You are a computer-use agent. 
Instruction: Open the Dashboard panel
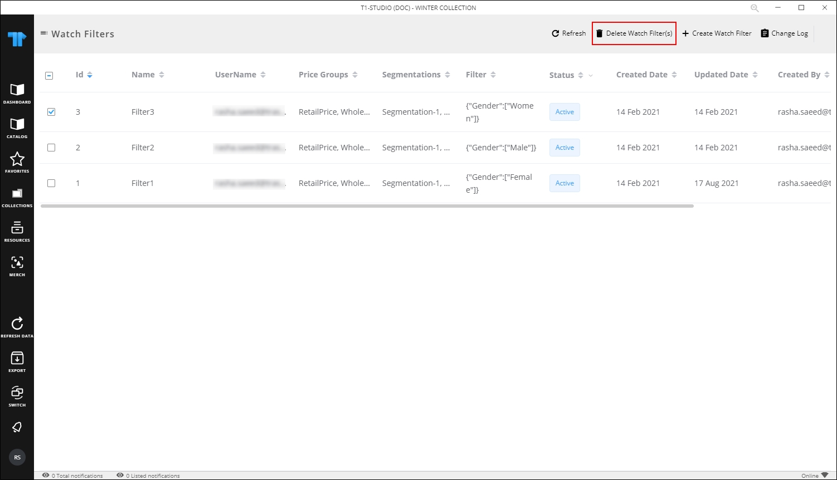(17, 92)
